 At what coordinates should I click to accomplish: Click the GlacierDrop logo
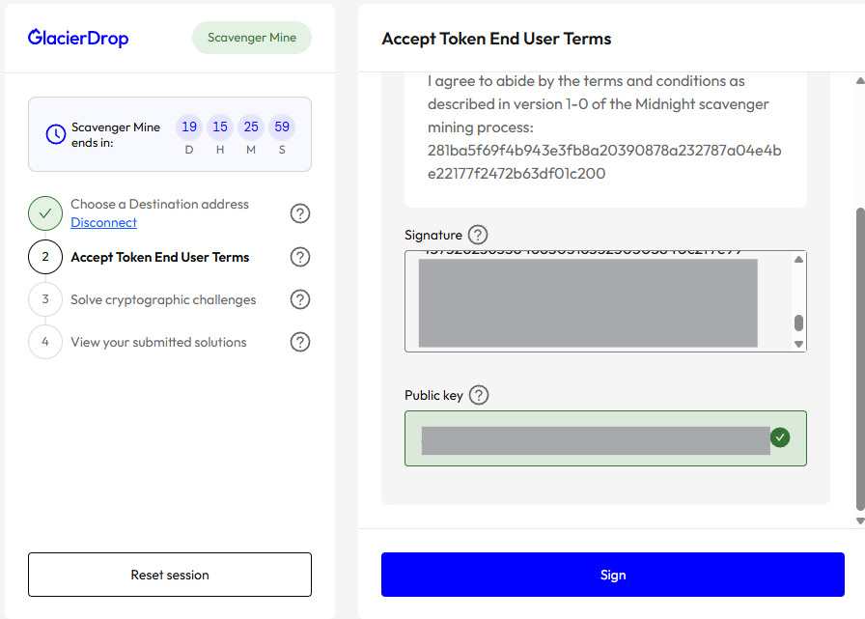[x=78, y=38]
